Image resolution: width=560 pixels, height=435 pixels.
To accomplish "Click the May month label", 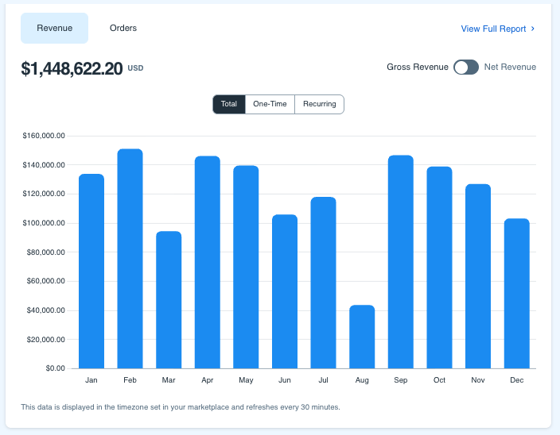I will 246,380.
